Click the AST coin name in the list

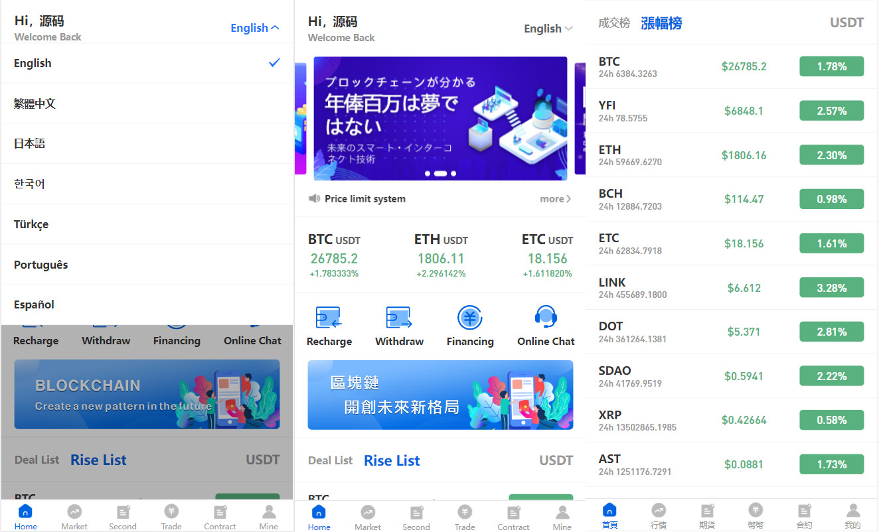(x=609, y=459)
